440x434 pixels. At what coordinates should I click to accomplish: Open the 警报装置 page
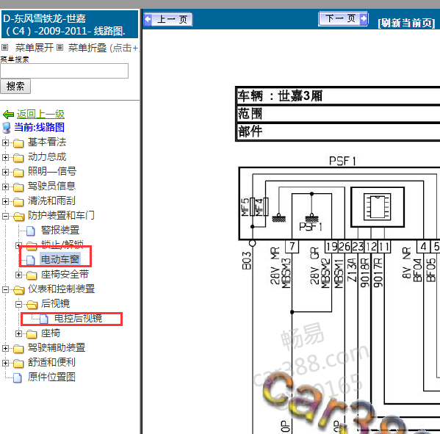(x=60, y=230)
